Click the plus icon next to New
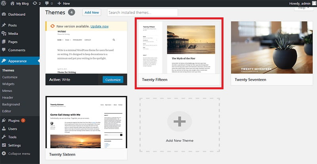Image resolution: width=317 pixels, height=164 pixels. [59, 3]
